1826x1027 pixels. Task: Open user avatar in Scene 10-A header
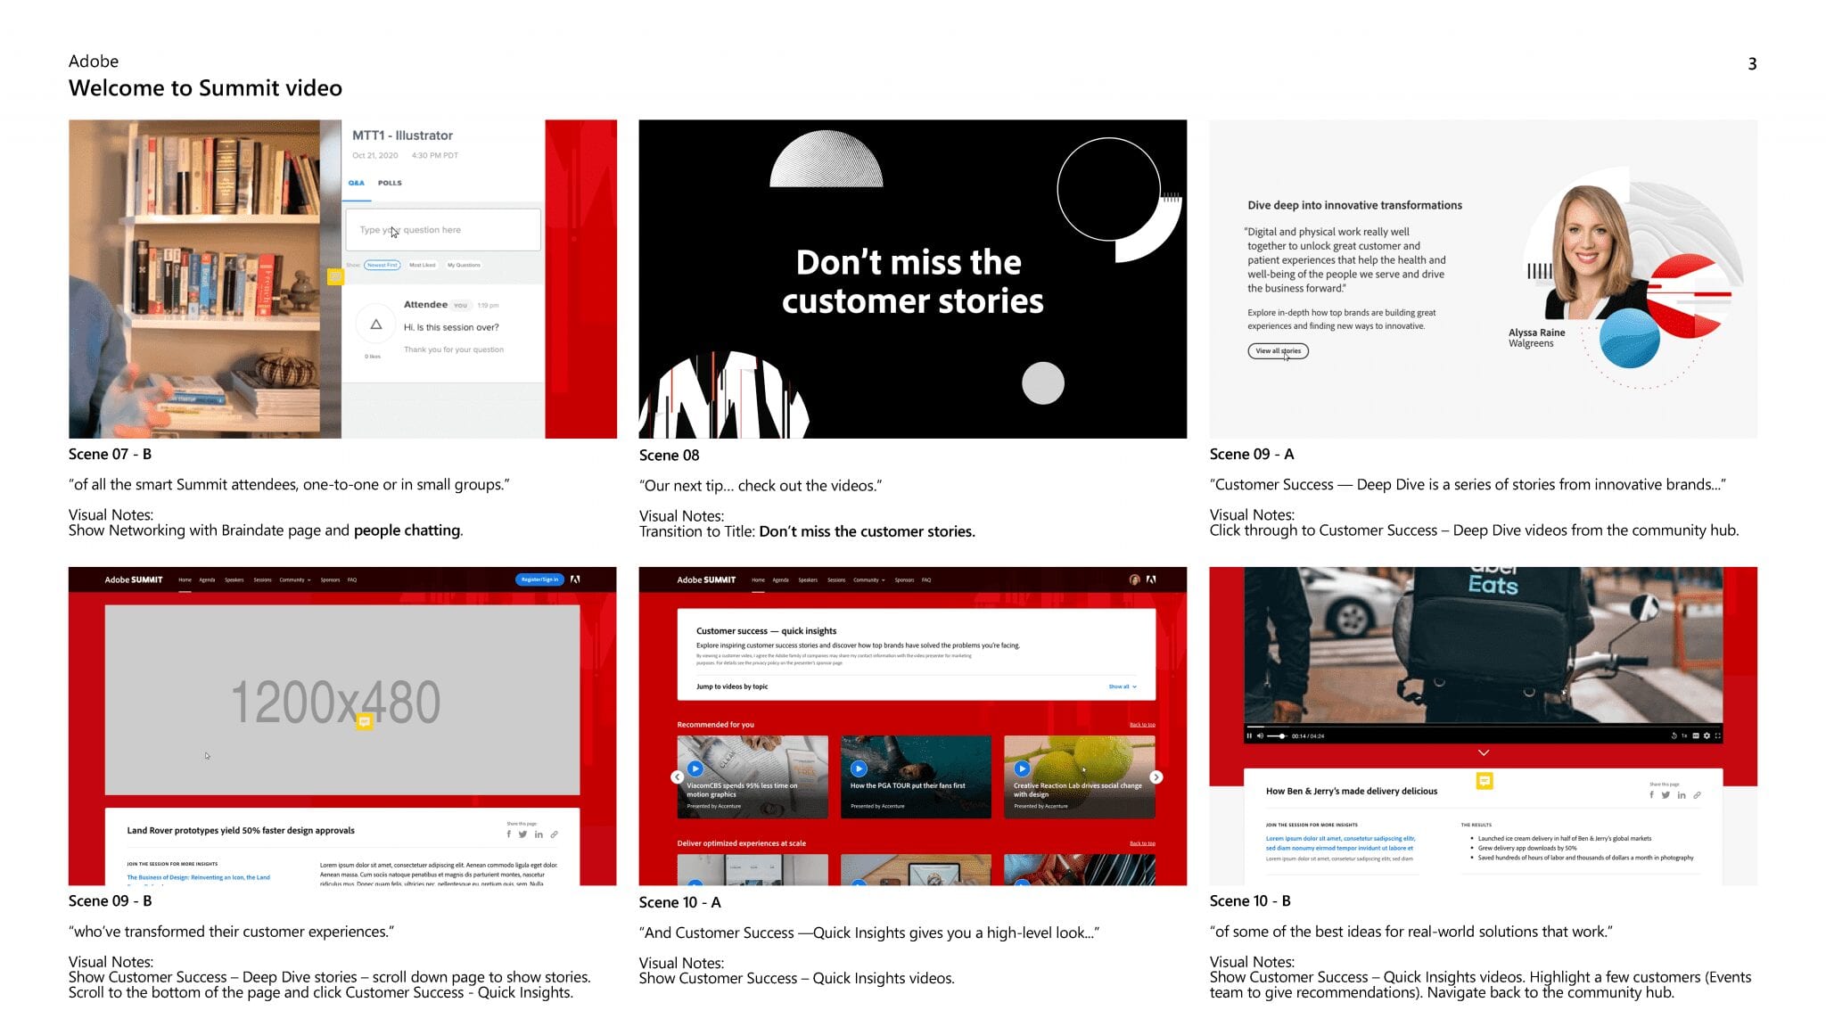(x=1134, y=579)
